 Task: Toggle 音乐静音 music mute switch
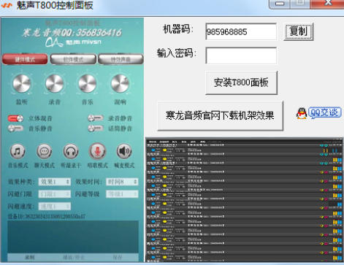[15, 128]
